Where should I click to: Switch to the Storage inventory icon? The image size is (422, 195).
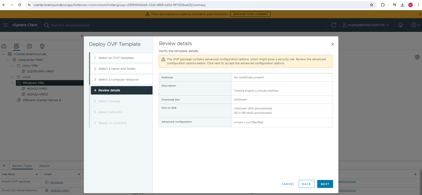[29, 46]
